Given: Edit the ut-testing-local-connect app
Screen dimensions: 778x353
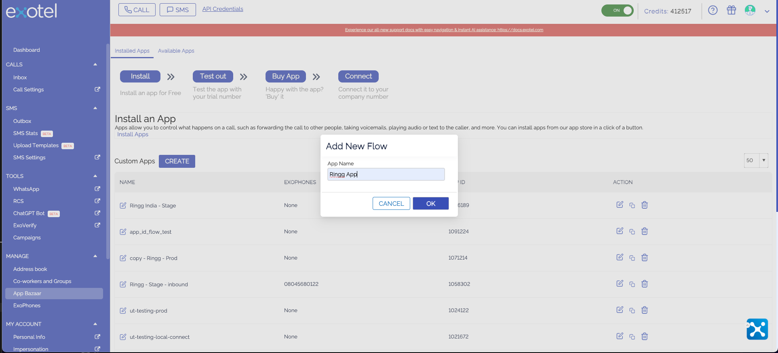Looking at the screenshot, I should [x=620, y=336].
